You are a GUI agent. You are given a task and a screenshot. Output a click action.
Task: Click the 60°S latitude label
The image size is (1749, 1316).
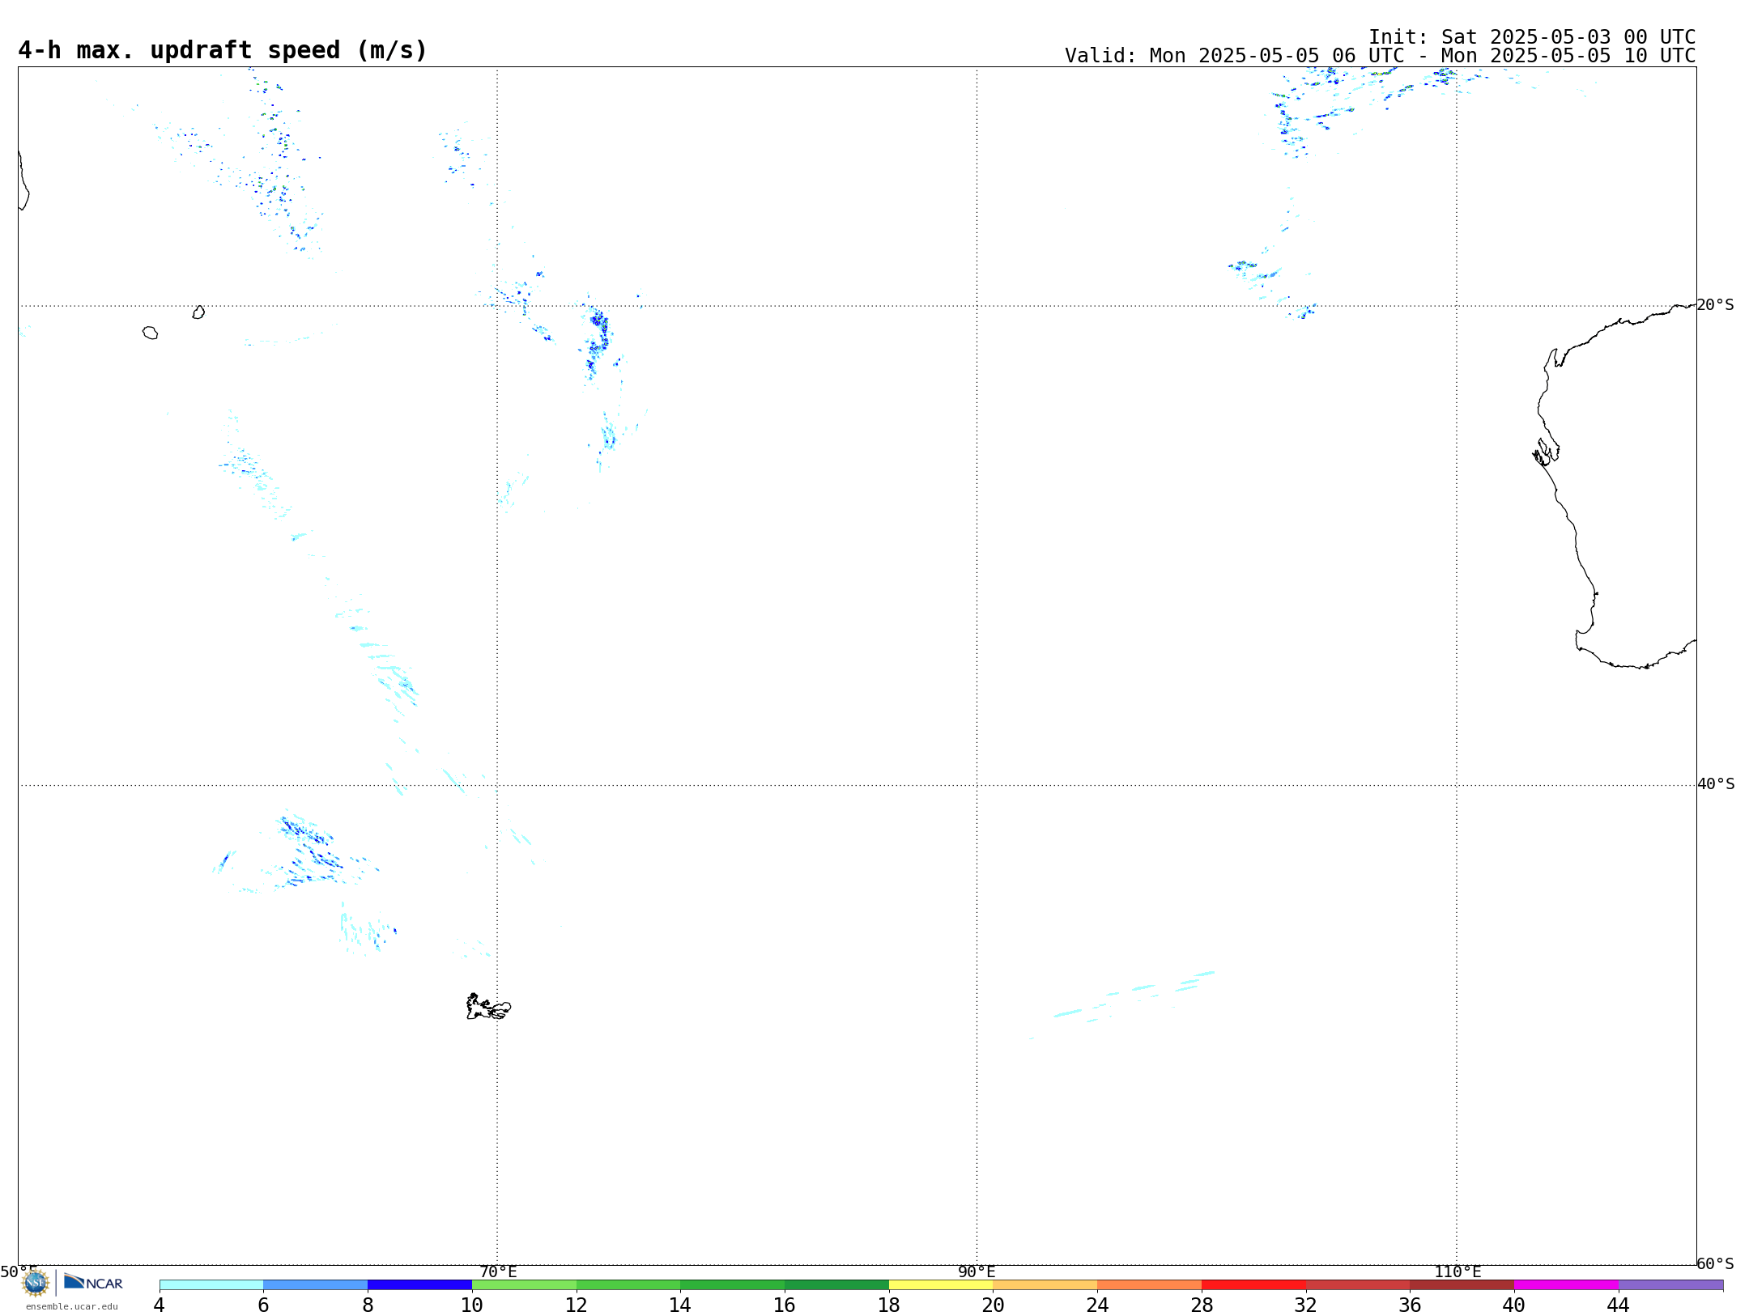pyautogui.click(x=1716, y=1263)
